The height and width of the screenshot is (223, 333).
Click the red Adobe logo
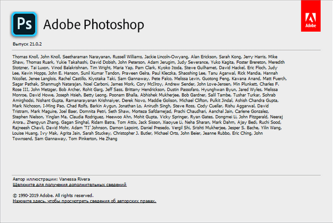coord(311,18)
